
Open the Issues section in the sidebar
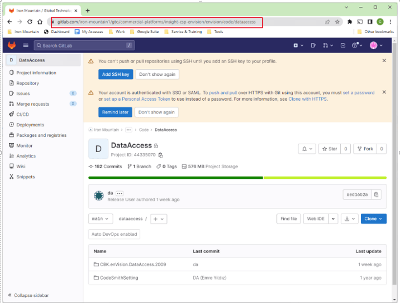pos(22,93)
